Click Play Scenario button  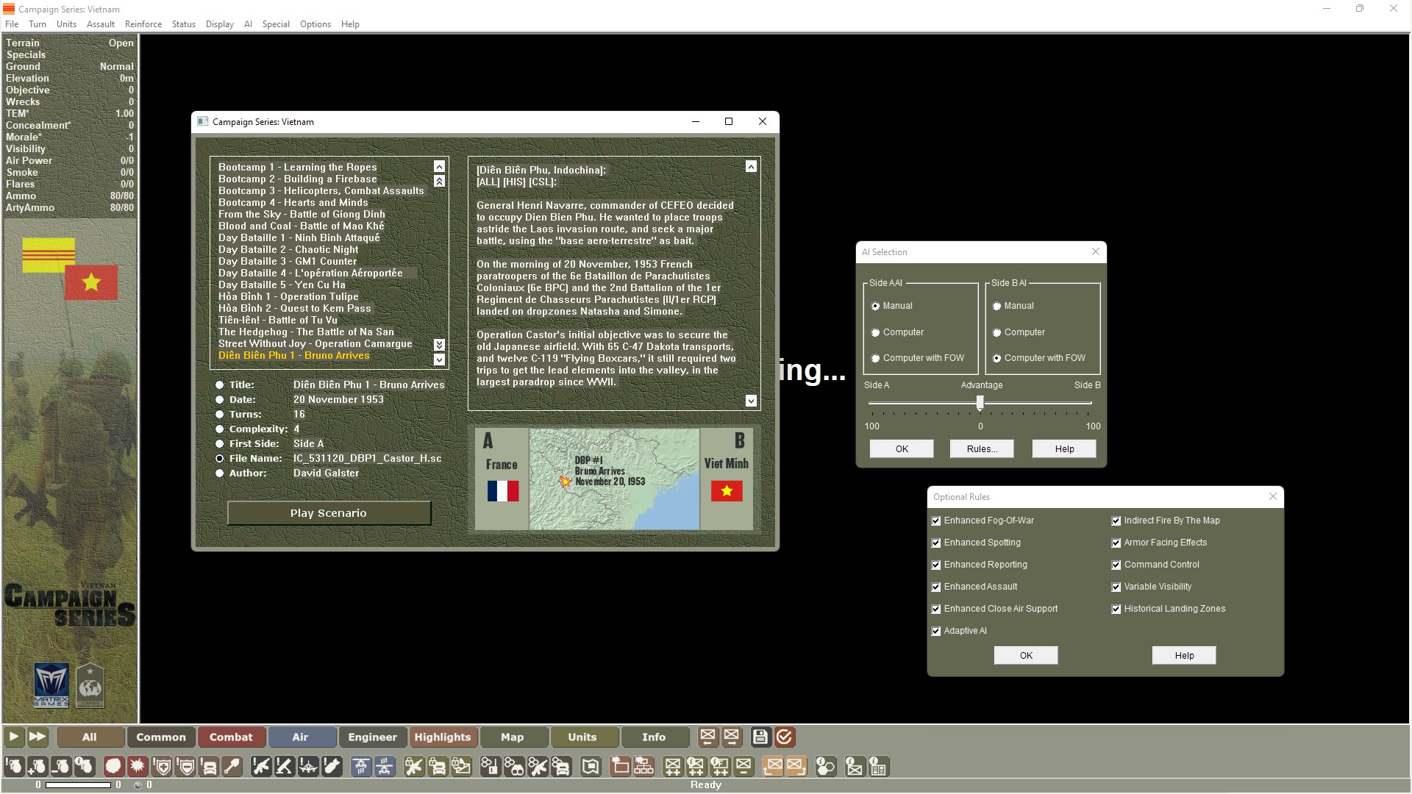coord(328,512)
